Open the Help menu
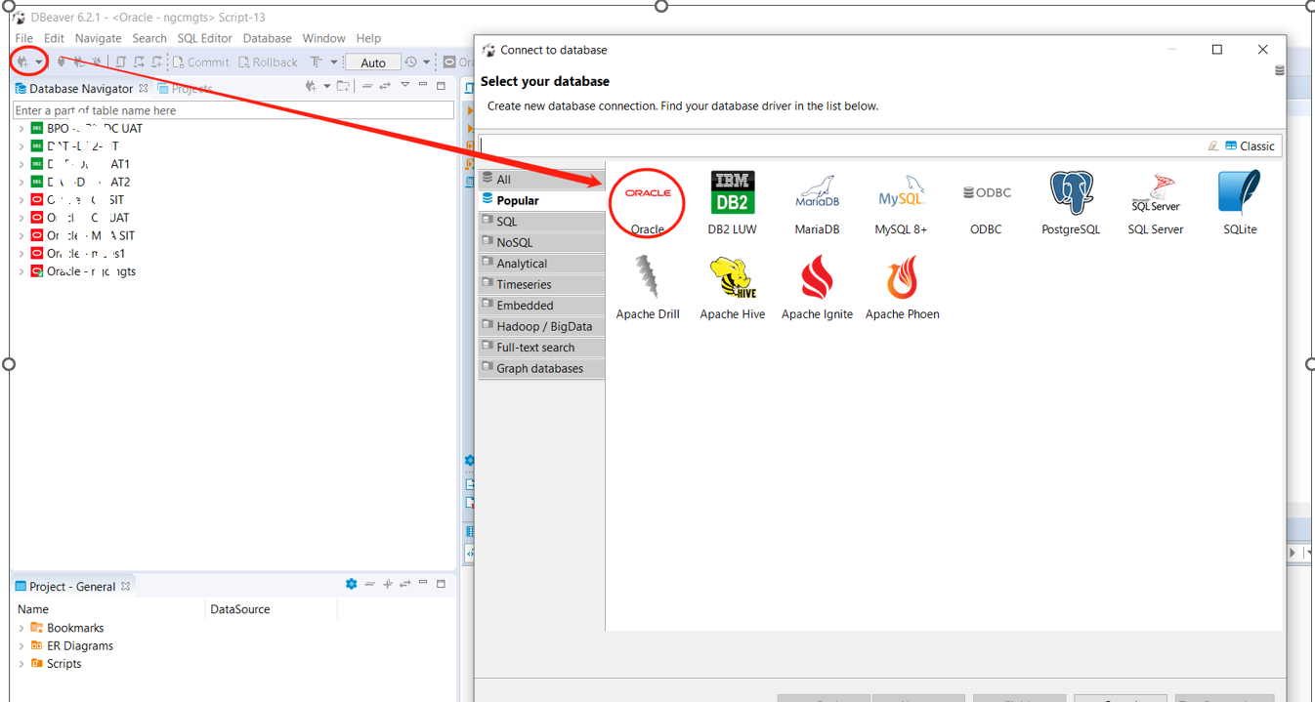 (x=368, y=38)
